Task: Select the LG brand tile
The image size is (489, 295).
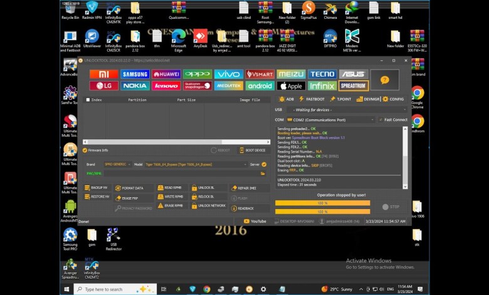Action: [x=103, y=85]
